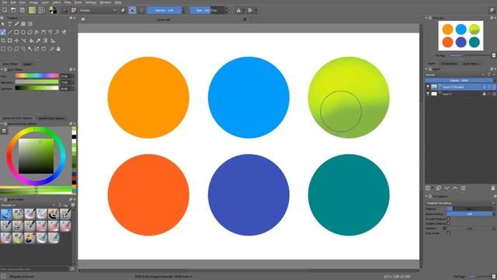Toggle vertical mirror tool
Viewport: 497px width, 280px height.
[x=250, y=10]
